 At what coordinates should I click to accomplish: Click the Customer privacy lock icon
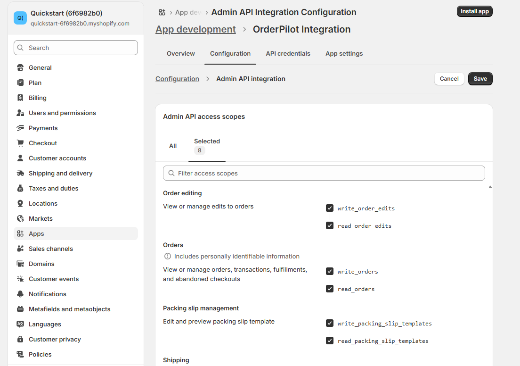[21, 339]
